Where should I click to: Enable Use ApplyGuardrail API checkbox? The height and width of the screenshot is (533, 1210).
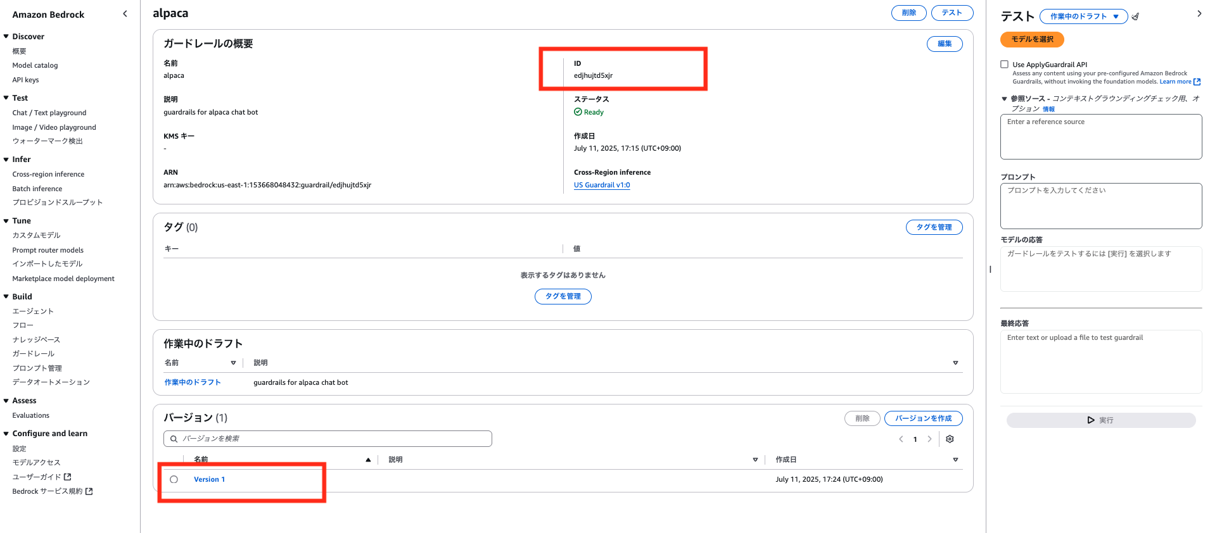(1004, 64)
